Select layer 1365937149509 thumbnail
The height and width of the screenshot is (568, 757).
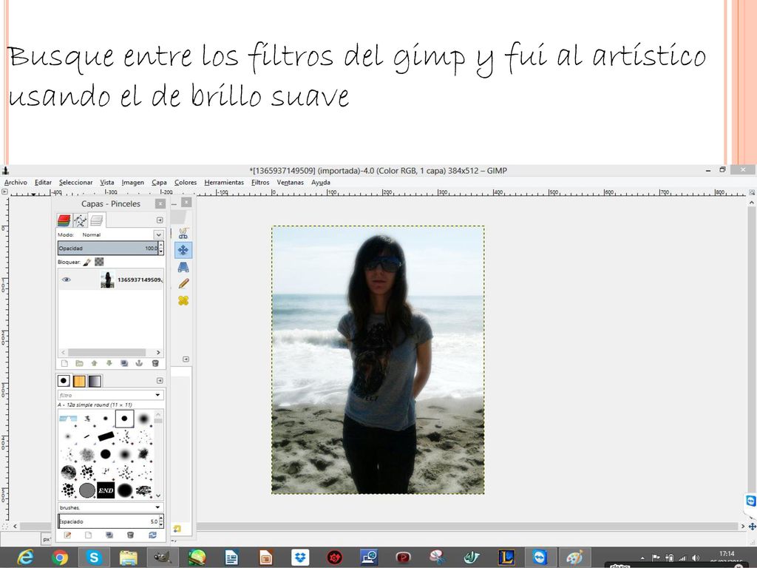(x=107, y=280)
